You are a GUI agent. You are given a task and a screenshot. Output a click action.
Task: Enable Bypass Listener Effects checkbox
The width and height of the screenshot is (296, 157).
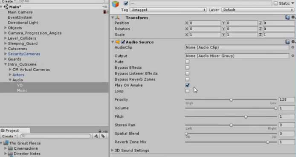point(187,73)
